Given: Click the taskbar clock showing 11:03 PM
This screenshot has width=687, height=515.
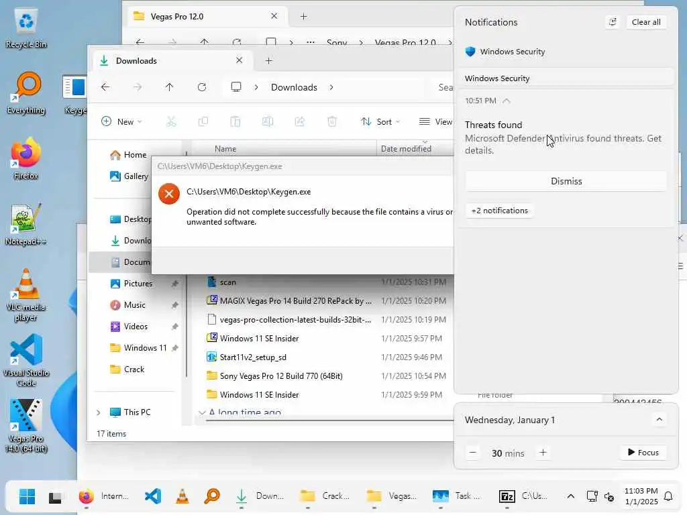Looking at the screenshot, I should 641,496.
